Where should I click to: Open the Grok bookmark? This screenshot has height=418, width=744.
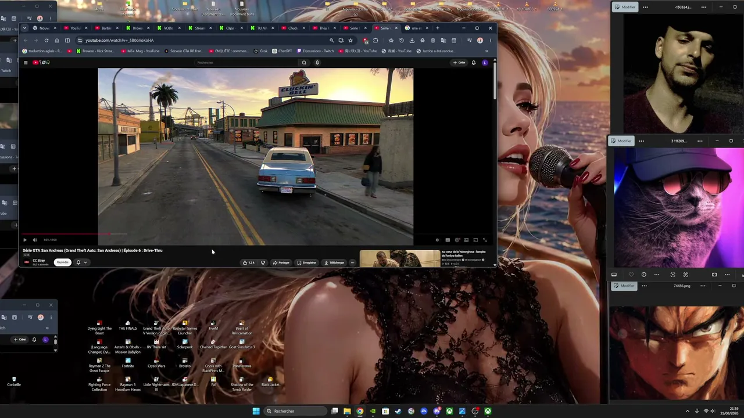(x=260, y=51)
